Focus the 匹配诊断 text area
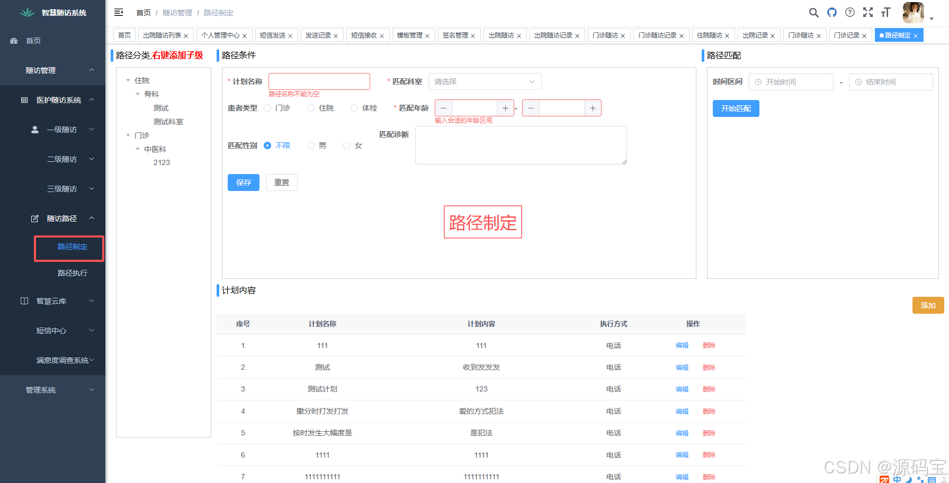This screenshot has width=949, height=483. [521, 145]
